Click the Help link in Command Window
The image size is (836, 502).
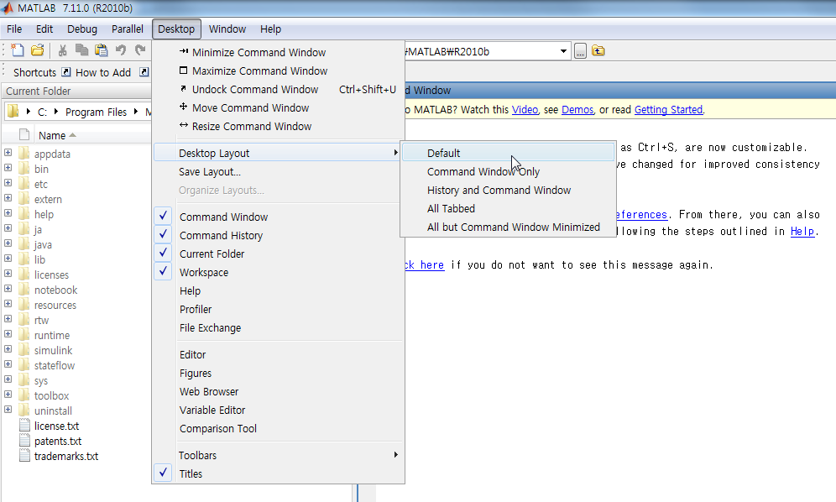(802, 231)
